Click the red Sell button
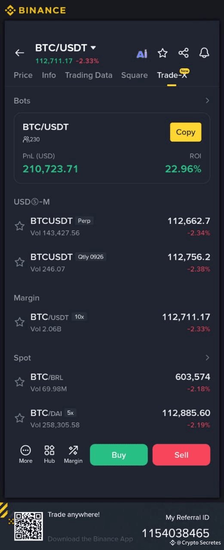This screenshot has height=550, width=224. (181, 455)
